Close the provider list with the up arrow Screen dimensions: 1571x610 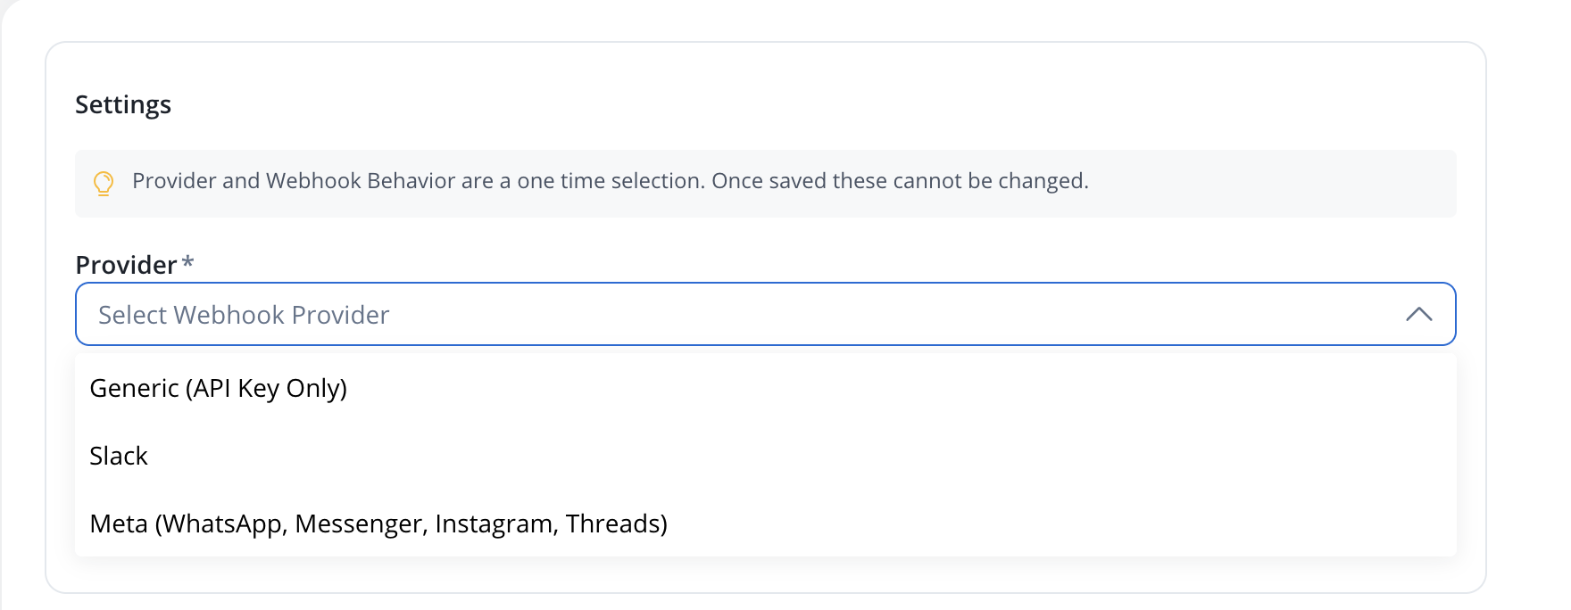[x=1418, y=314]
